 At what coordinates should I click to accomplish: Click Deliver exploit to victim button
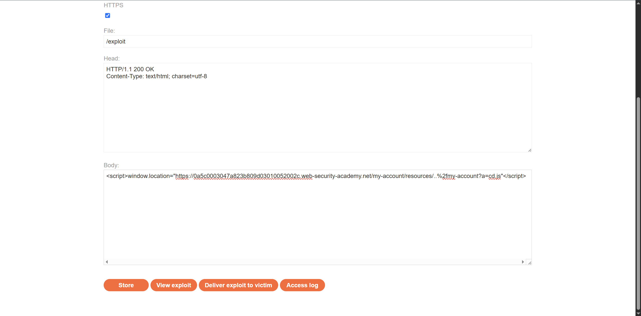238,285
